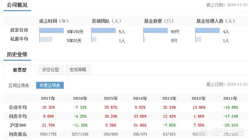Image resolution: width=249 pixels, height=140 pixels.
Task: Click the 4人 fund manager value
Action: pyautogui.click(x=226, y=32)
